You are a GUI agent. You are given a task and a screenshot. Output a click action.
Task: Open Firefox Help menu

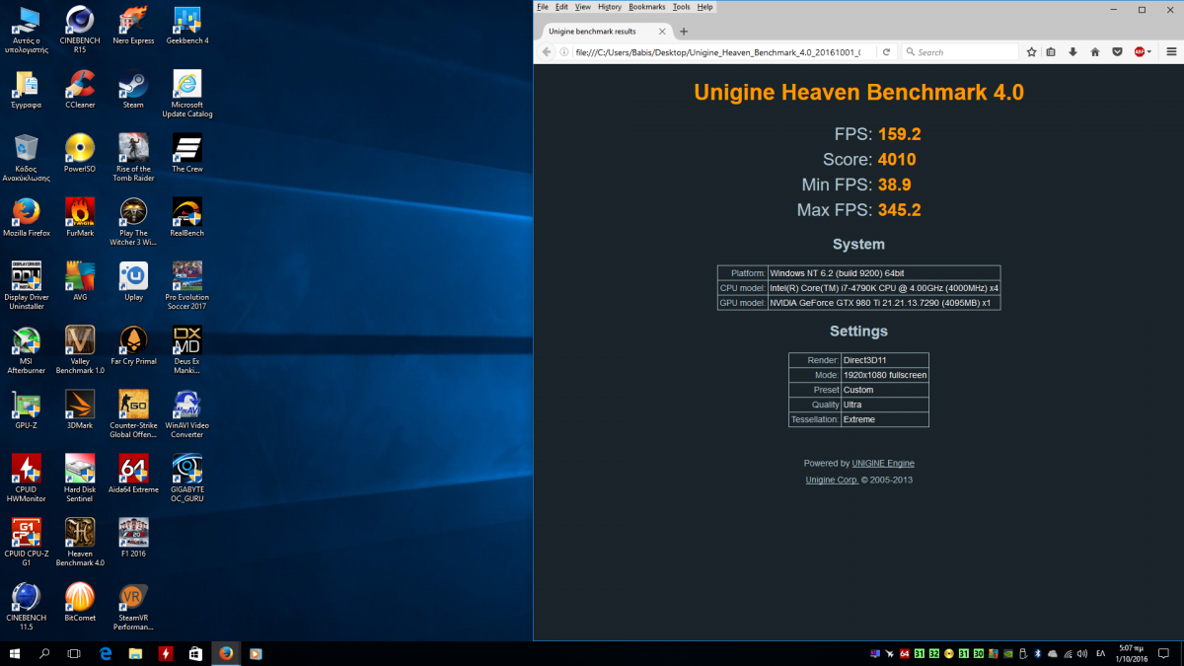704,7
